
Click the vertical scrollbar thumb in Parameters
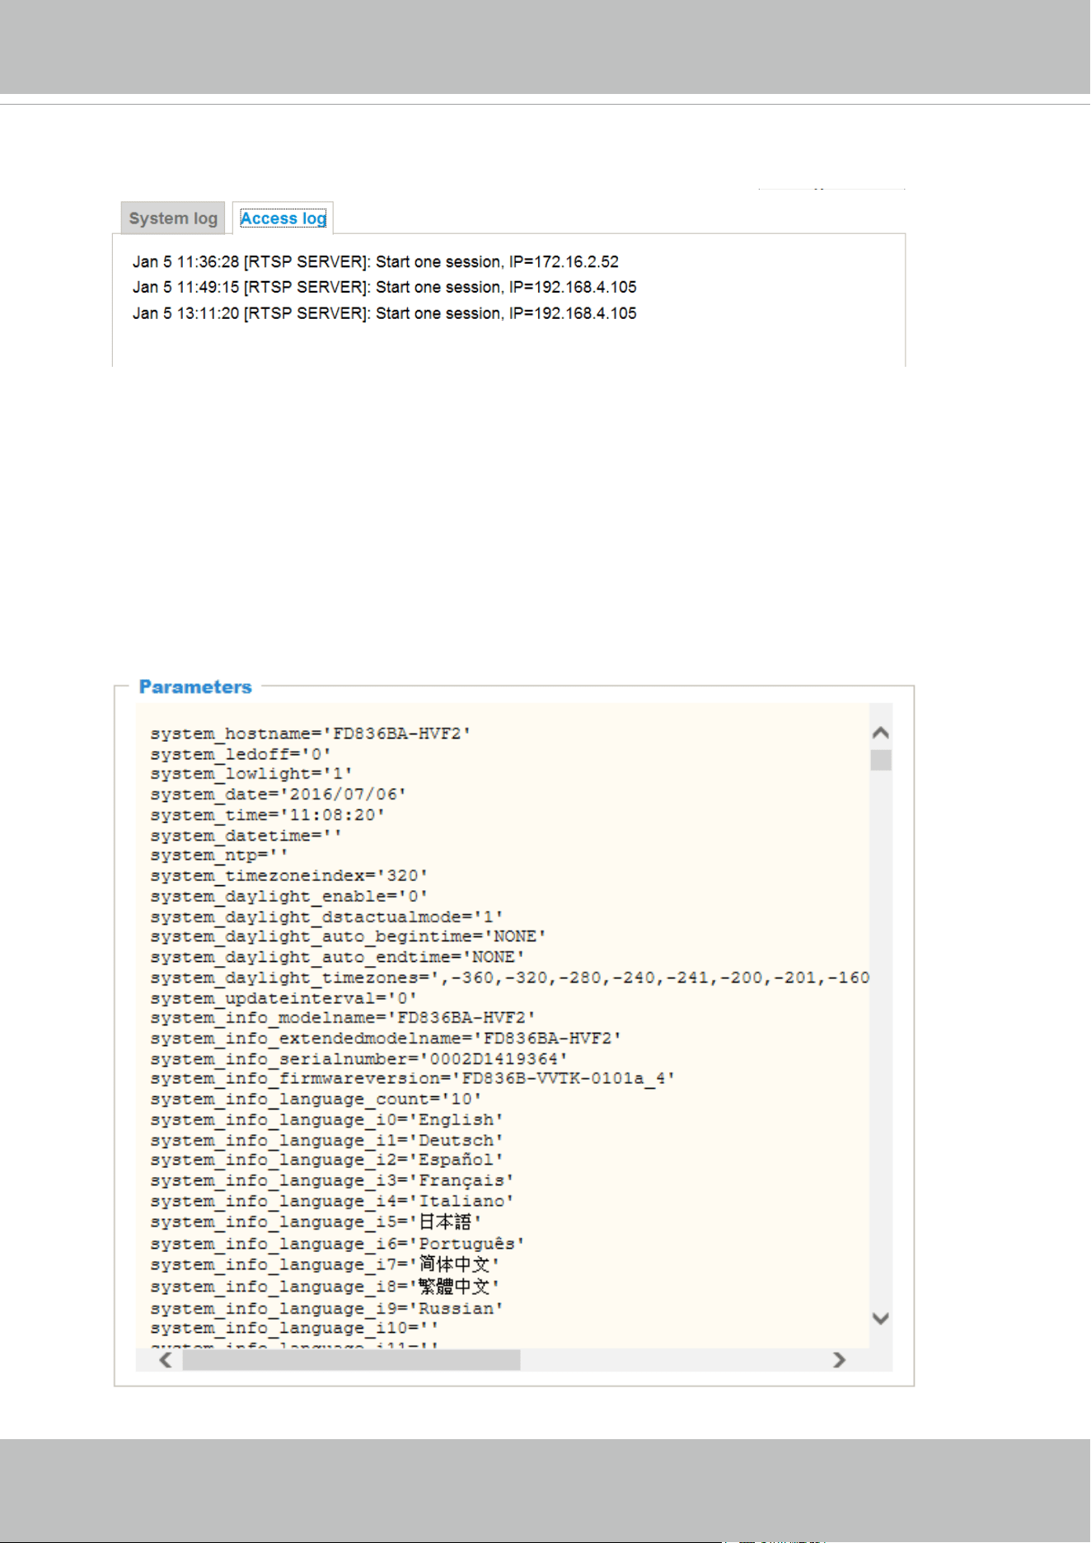pos(881,760)
